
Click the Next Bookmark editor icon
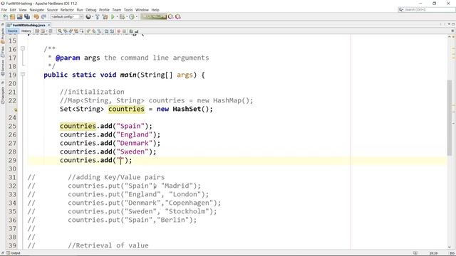coord(94,31)
